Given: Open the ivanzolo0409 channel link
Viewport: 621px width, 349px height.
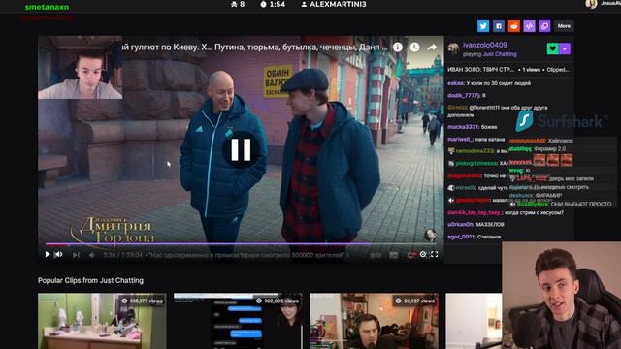Looking at the screenshot, I should (x=485, y=45).
